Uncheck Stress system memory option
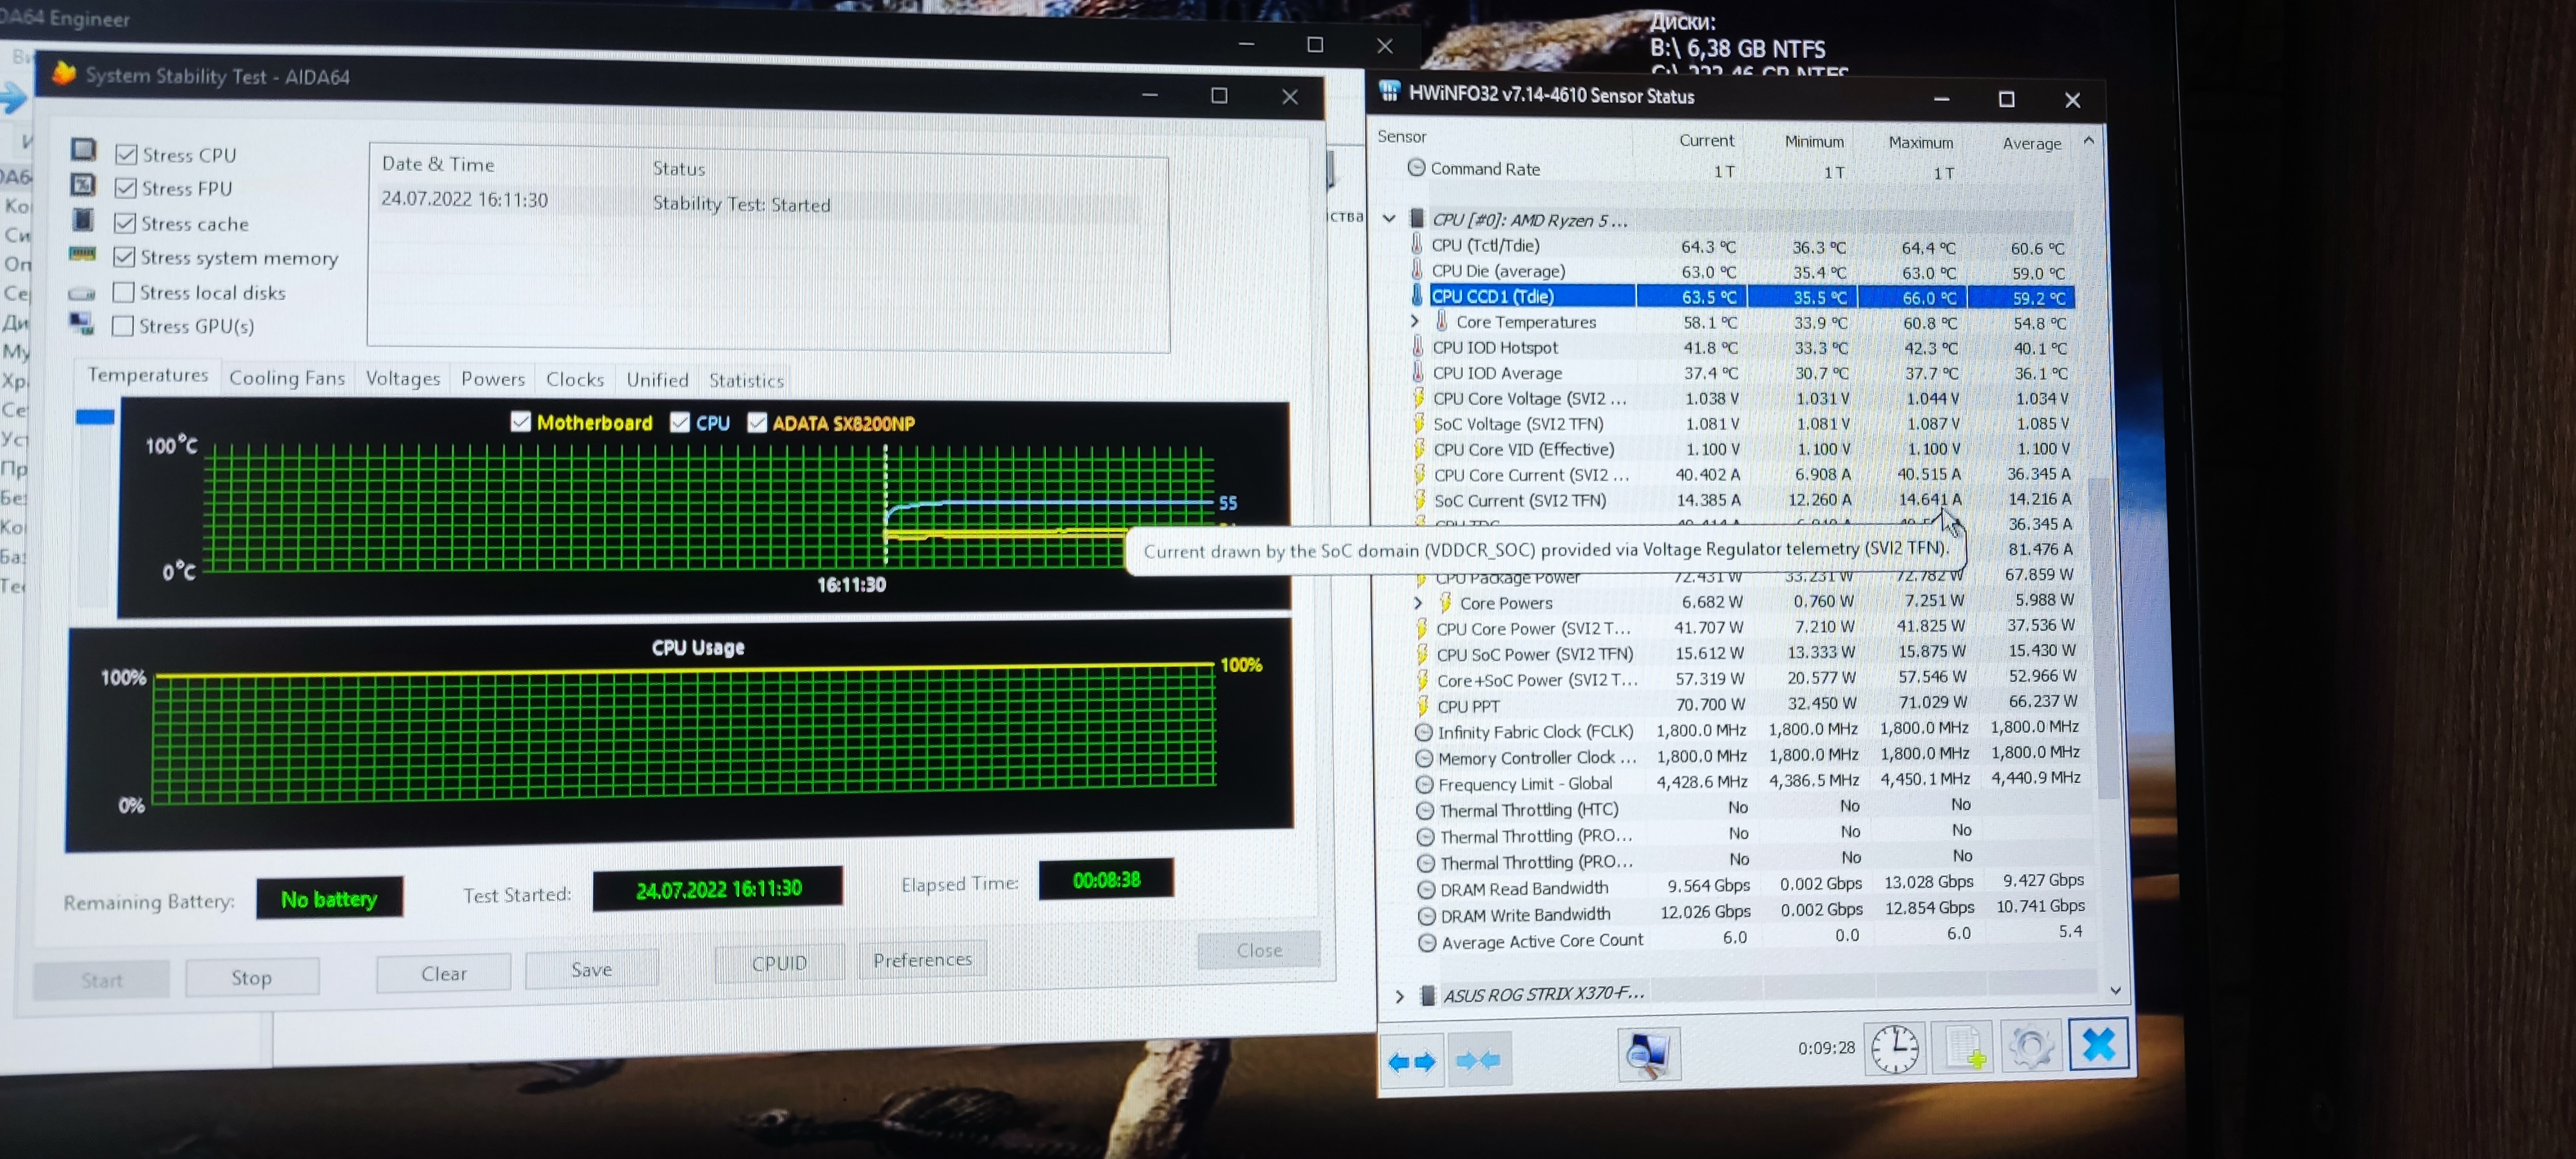 click(125, 257)
